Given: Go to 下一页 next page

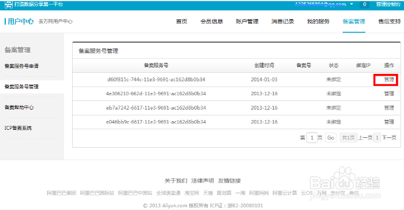Looking at the screenshot, I should pyautogui.click(x=389, y=138).
